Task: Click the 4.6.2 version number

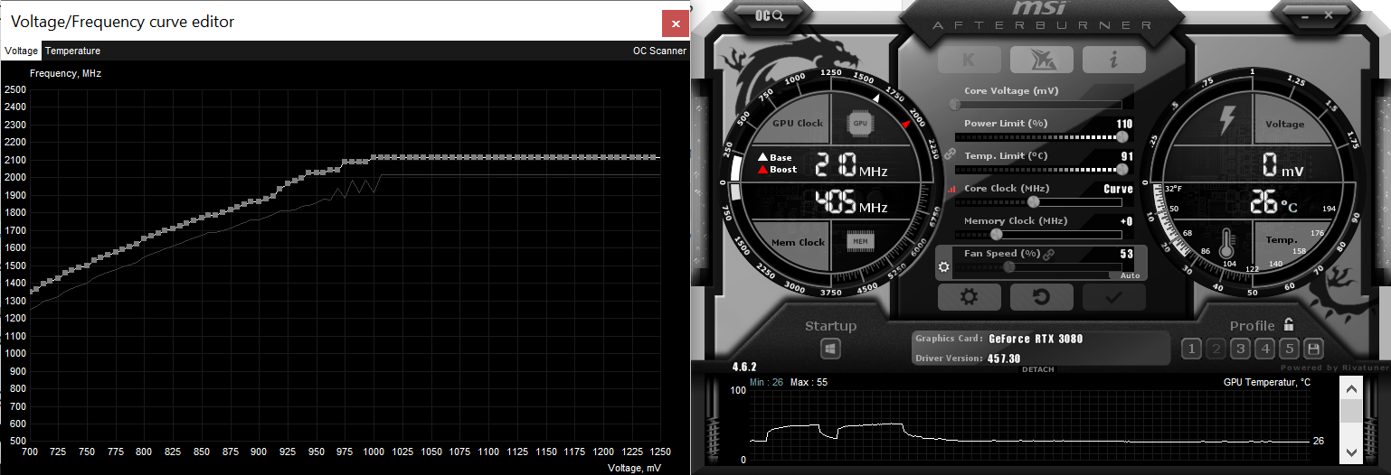Action: 743,368
